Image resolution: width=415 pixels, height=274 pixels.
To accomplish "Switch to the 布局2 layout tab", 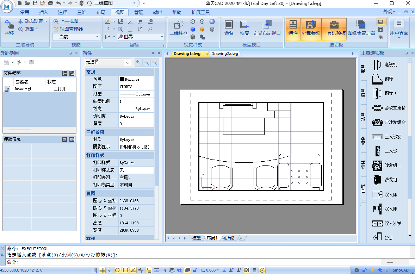I will pyautogui.click(x=229, y=238).
